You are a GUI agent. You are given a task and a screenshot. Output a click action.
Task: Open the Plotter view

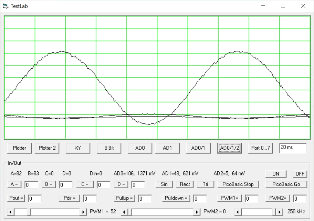tap(19, 148)
